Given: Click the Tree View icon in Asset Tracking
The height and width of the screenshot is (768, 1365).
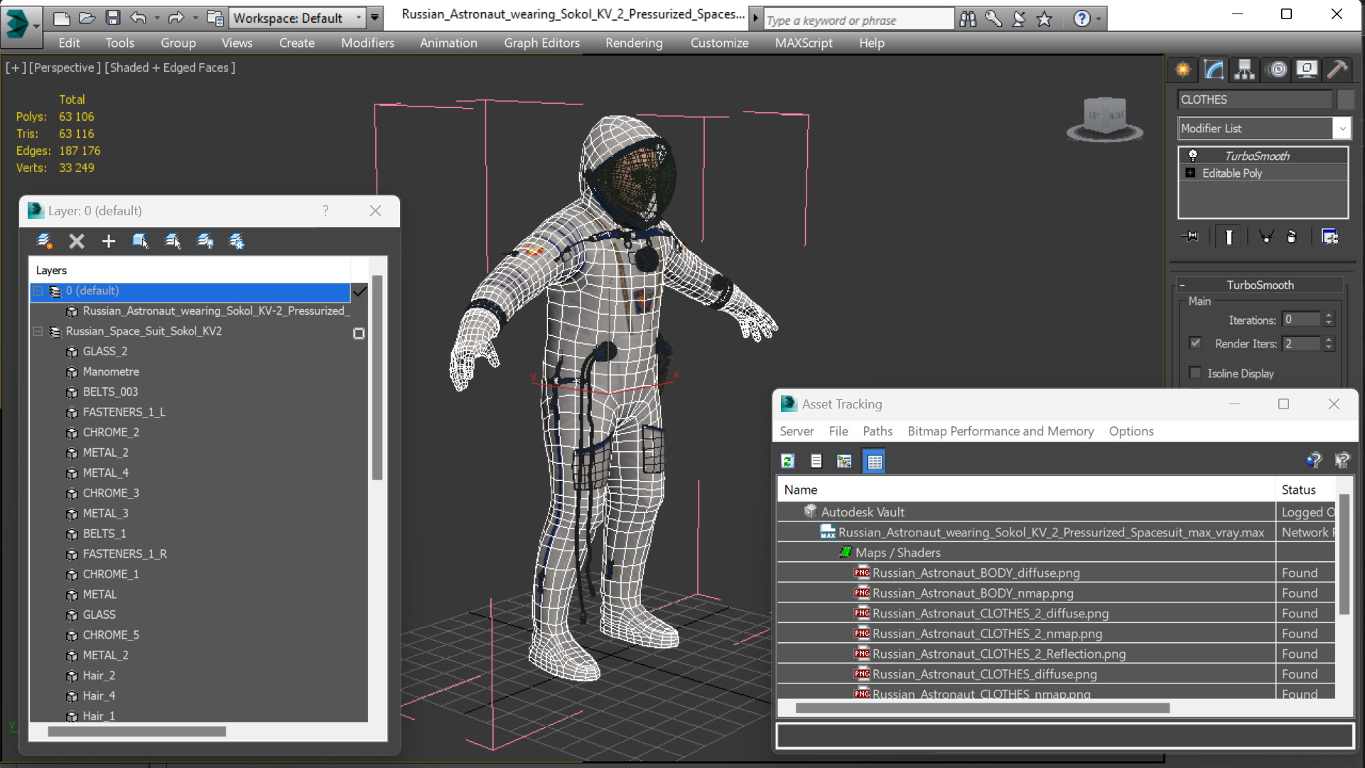Looking at the screenshot, I should 844,461.
